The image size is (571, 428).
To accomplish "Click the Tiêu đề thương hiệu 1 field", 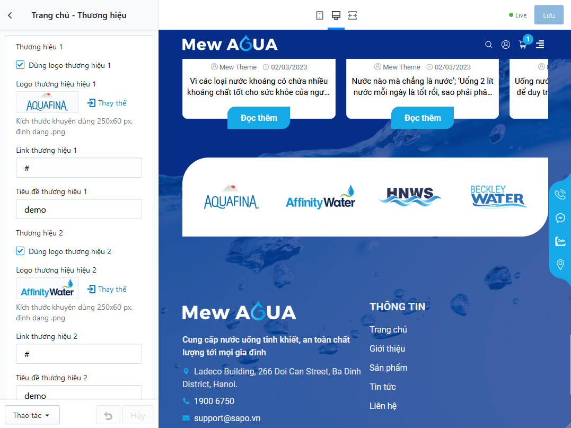I will click(x=79, y=209).
